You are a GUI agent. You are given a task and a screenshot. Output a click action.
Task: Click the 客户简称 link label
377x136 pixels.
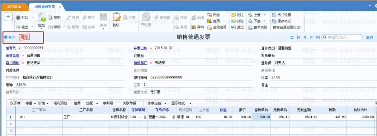(x=13, y=63)
